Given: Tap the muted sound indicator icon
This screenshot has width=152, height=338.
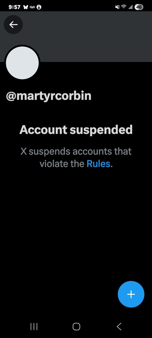Looking at the screenshot, I should (x=117, y=7).
